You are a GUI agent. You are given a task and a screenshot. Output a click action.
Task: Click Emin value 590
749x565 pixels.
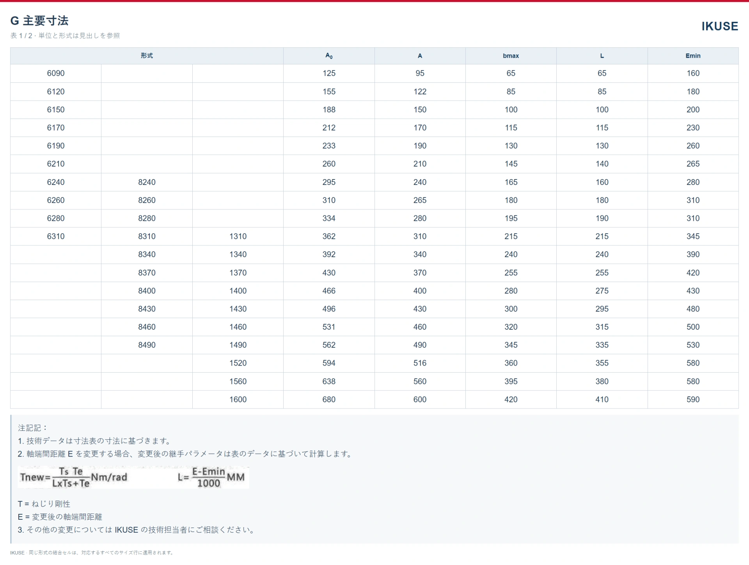[x=693, y=400]
